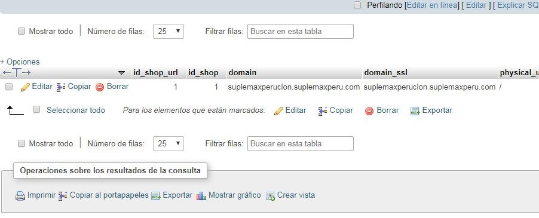
Task: Click the Copiar icon in the table row
Action: point(61,87)
